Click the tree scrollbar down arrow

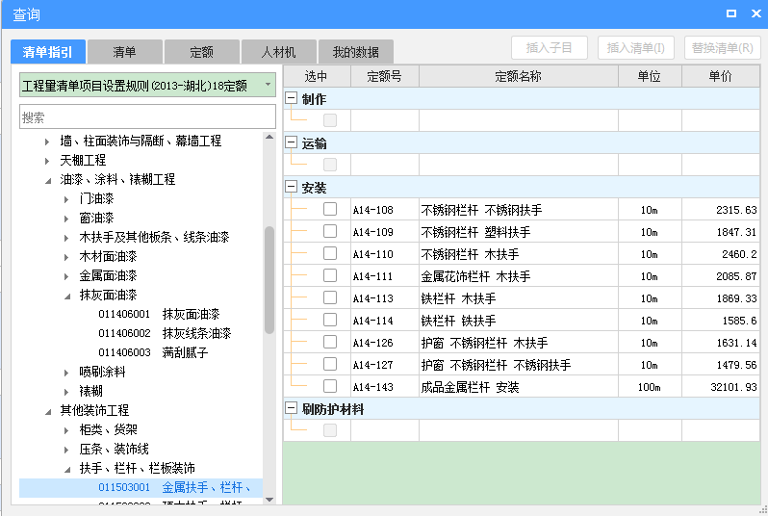pos(269,500)
